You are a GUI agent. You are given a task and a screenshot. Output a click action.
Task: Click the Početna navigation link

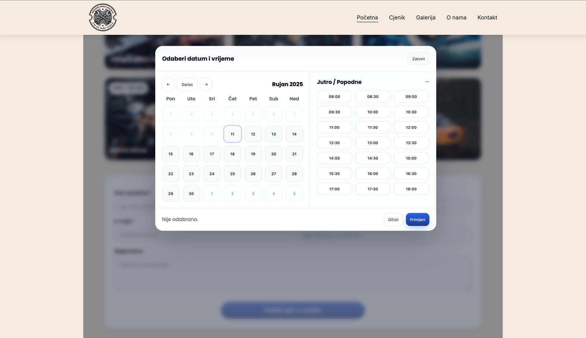[367, 17]
